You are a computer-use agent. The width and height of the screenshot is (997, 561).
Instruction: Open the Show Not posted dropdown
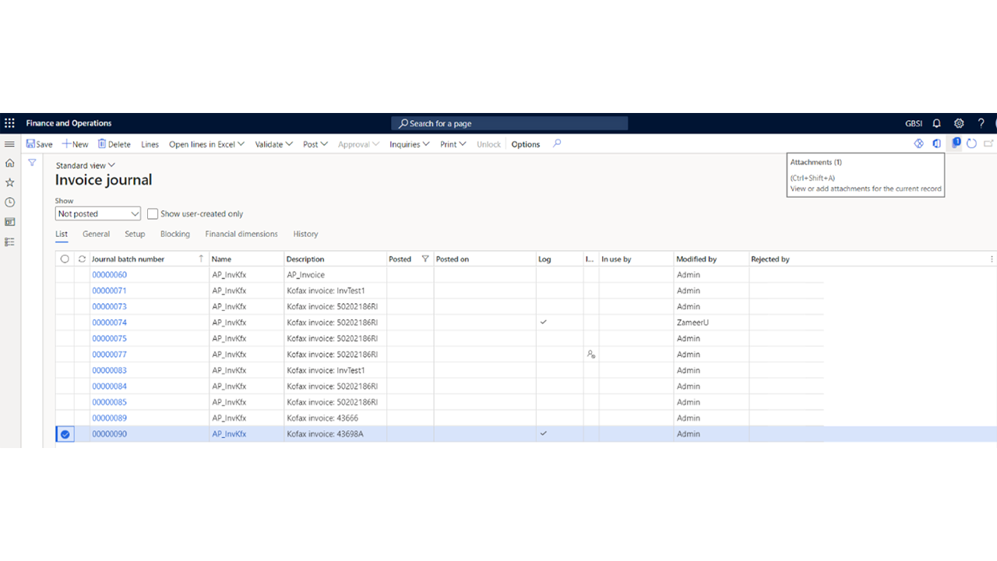pos(98,213)
